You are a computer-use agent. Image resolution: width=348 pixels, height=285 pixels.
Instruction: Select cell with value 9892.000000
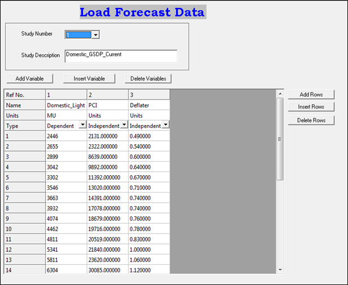click(x=108, y=167)
